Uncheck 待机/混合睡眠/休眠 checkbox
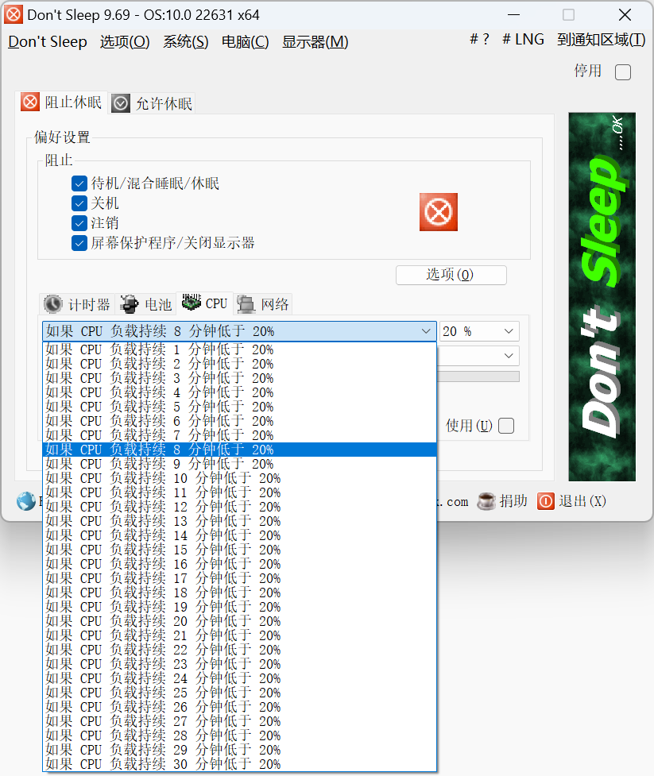654x776 pixels. click(79, 183)
